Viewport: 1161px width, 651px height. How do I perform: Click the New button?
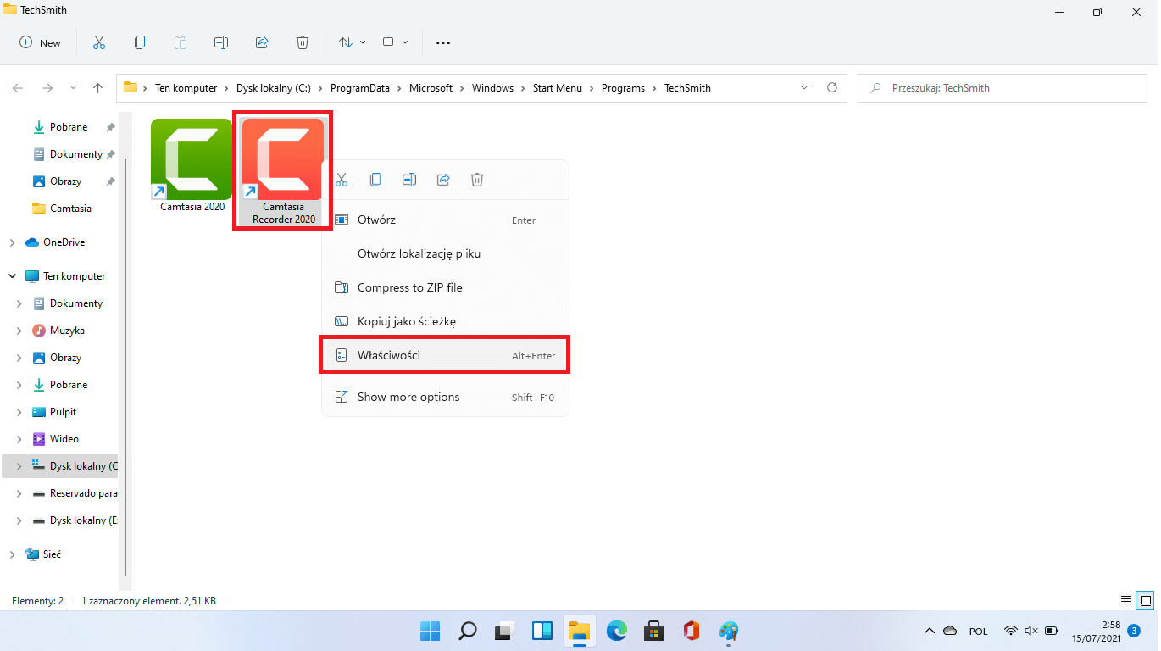(x=41, y=42)
